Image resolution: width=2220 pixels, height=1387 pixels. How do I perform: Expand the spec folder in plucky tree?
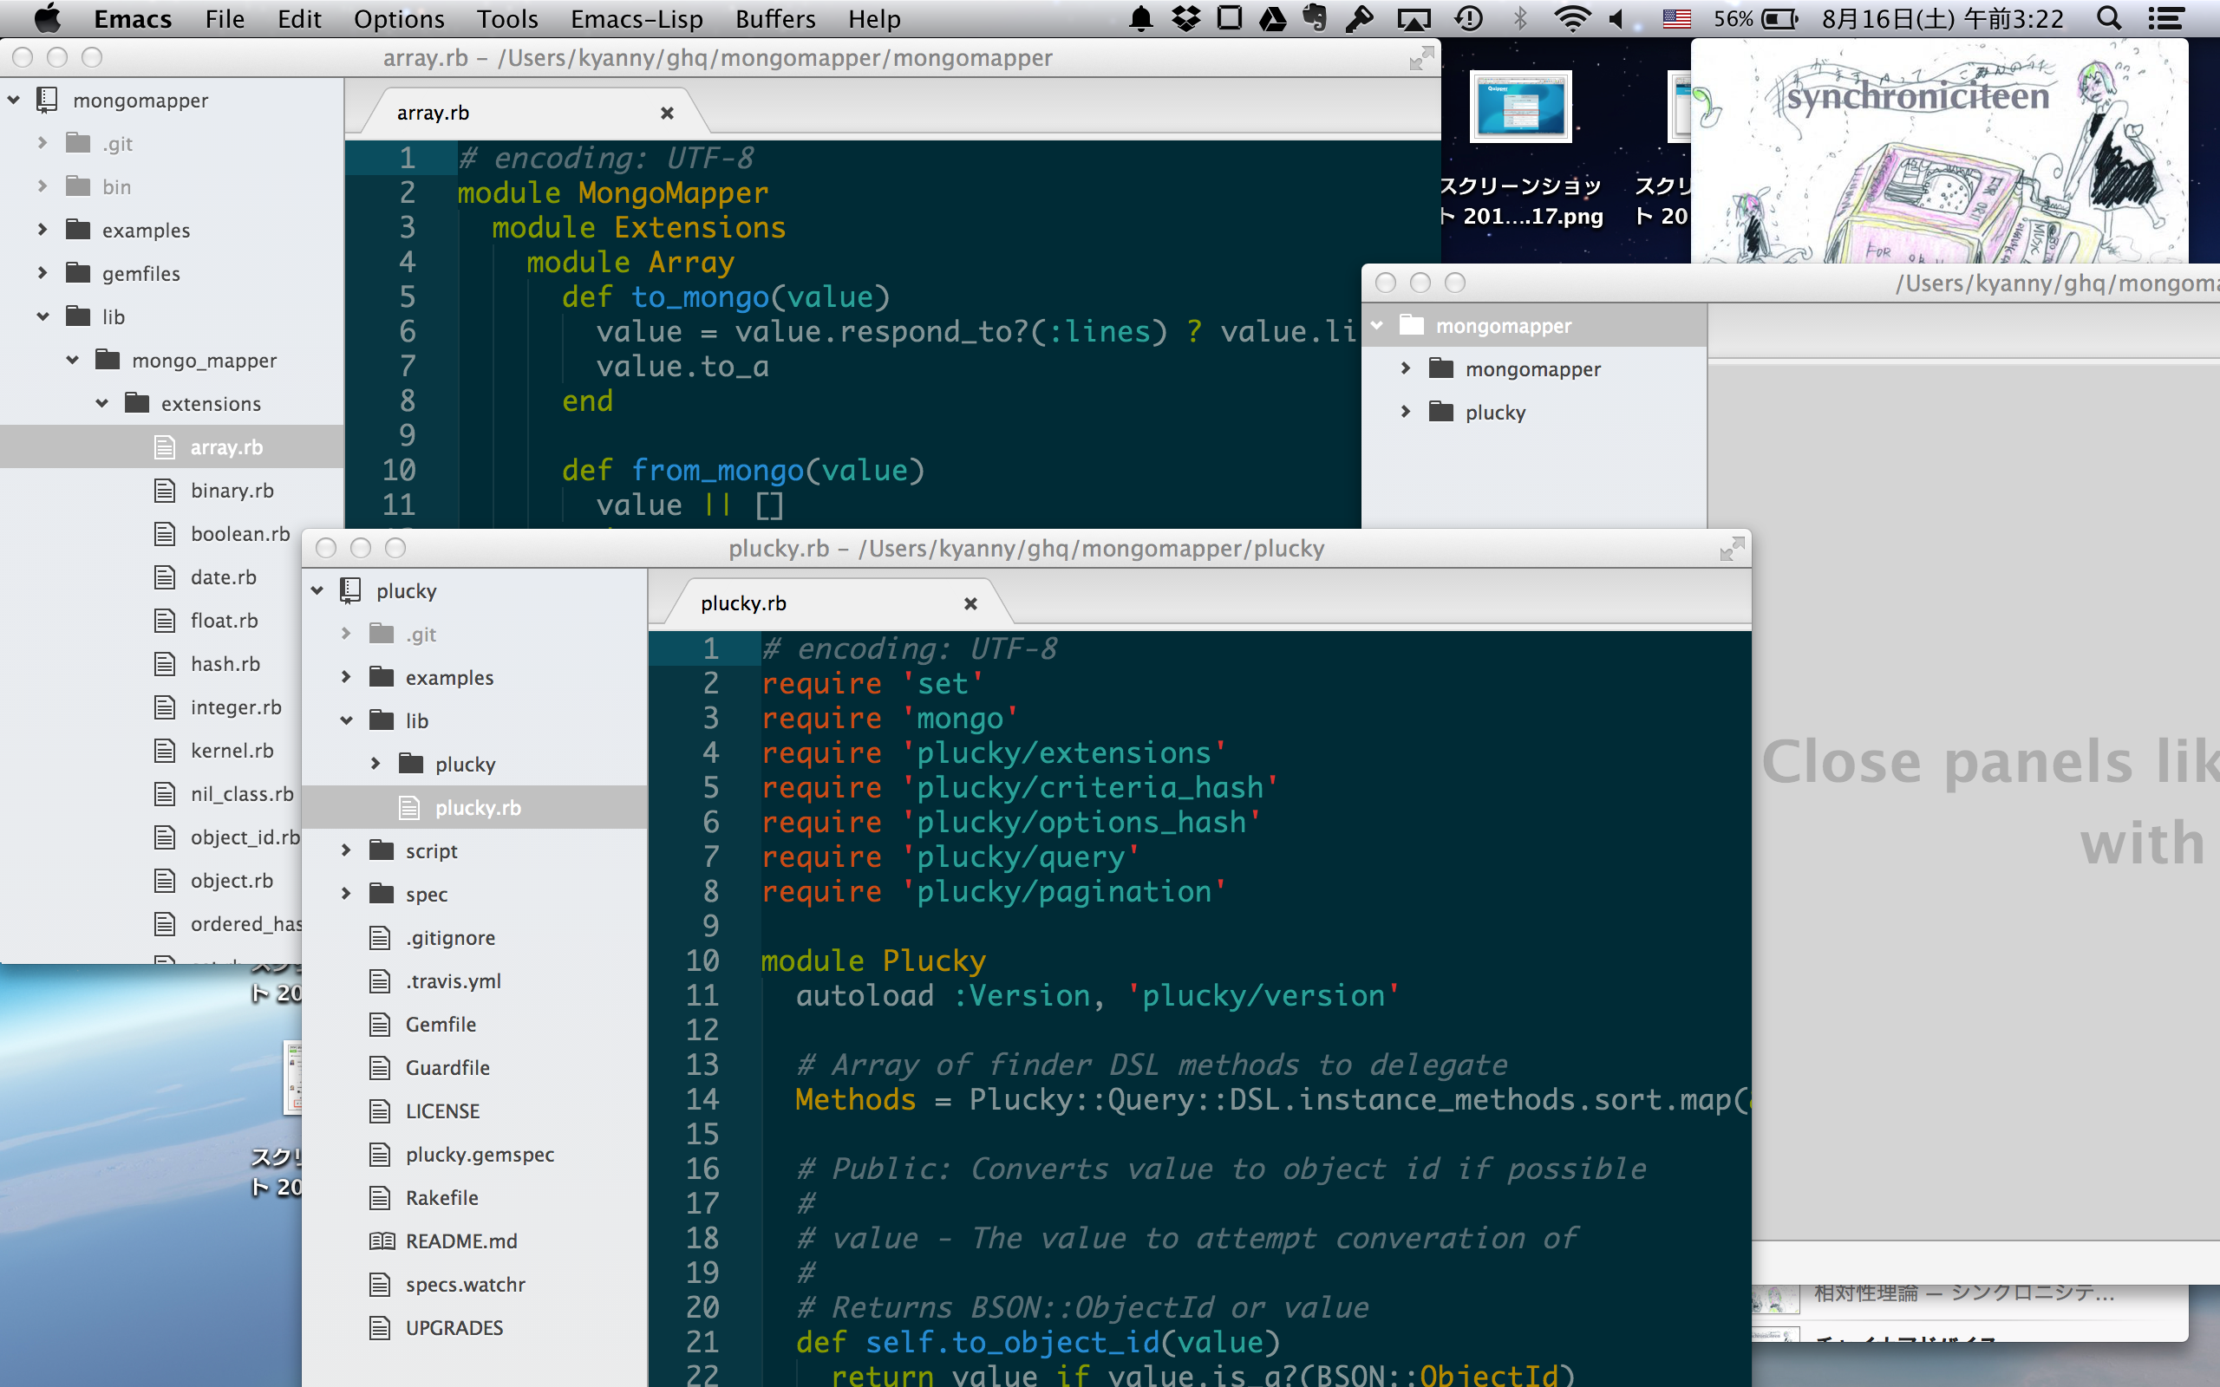(346, 894)
